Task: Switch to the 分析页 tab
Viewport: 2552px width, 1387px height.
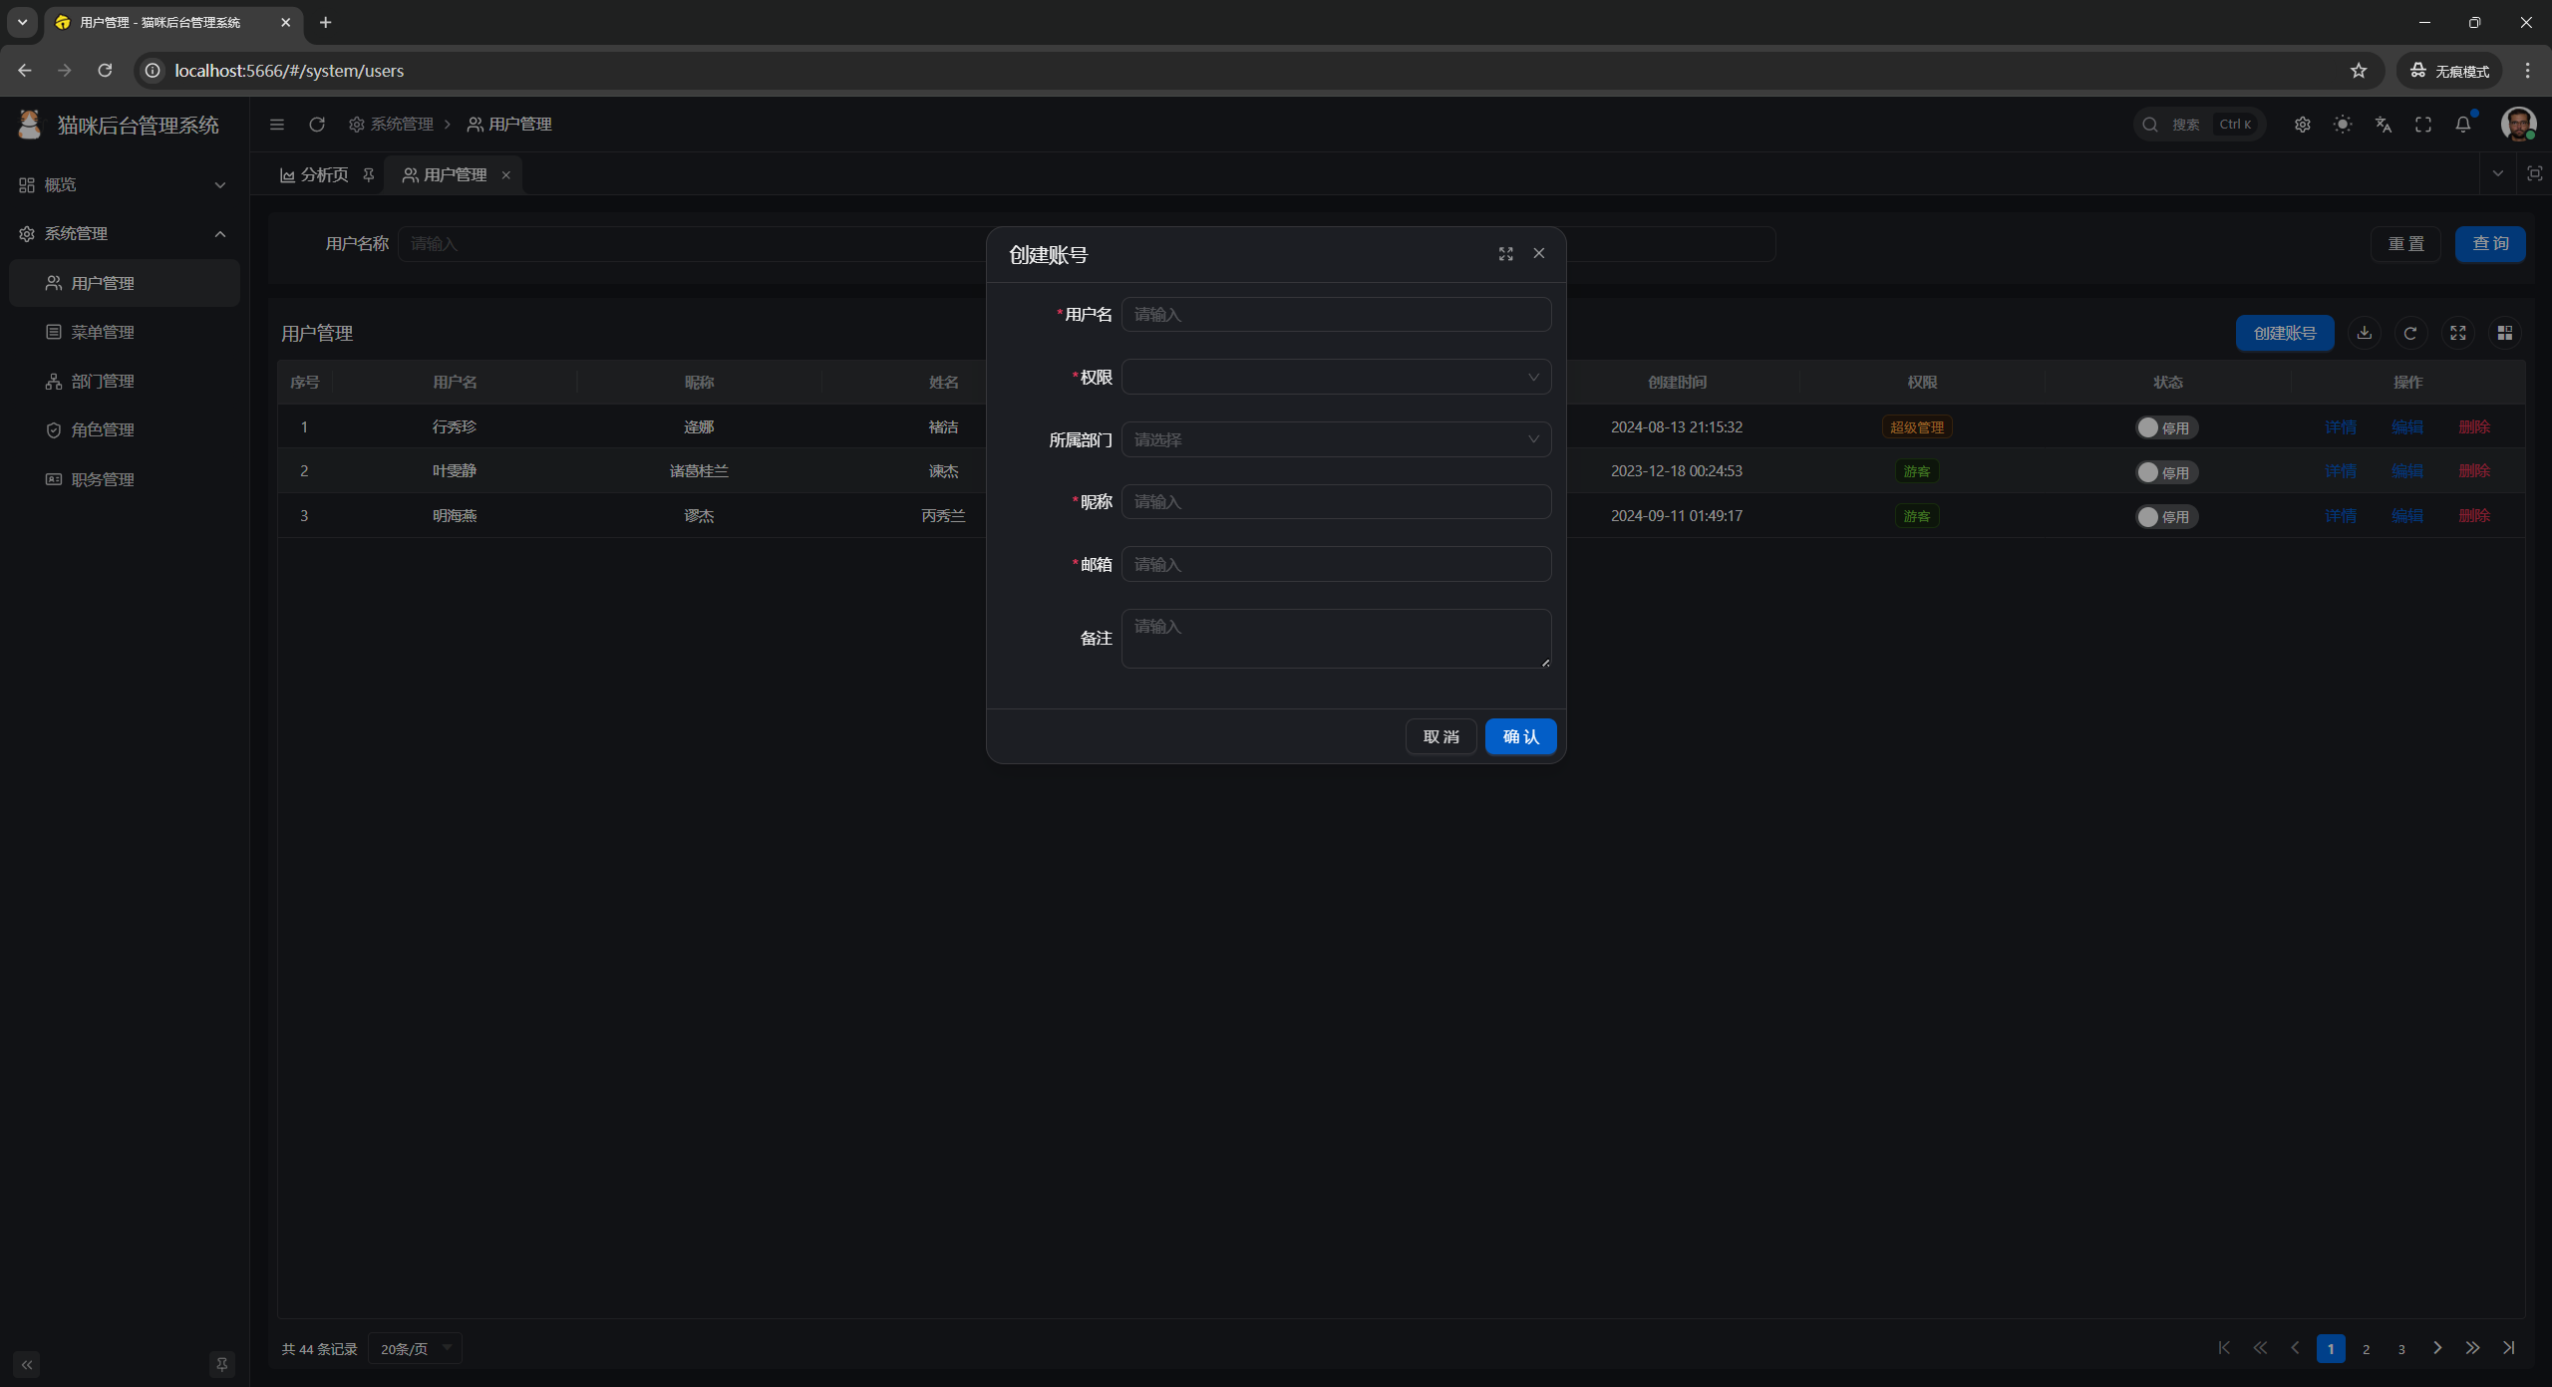Action: [324, 175]
